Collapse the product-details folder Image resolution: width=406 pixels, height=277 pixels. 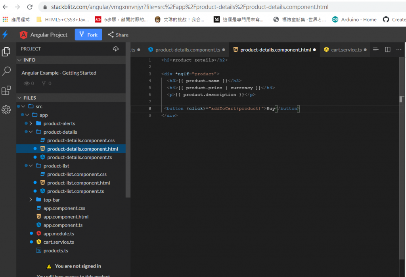(31, 132)
